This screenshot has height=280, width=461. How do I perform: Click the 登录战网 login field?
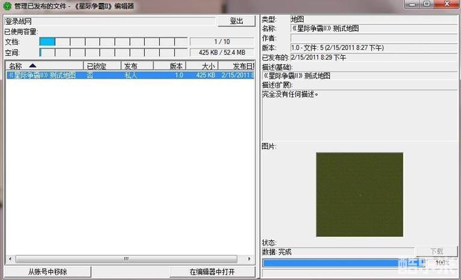[x=109, y=21]
